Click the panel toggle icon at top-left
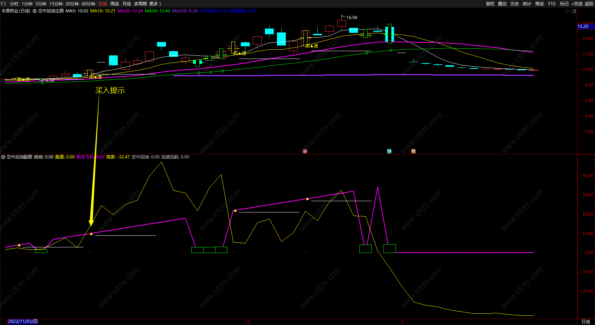This screenshot has height=325, width=595. point(4,4)
